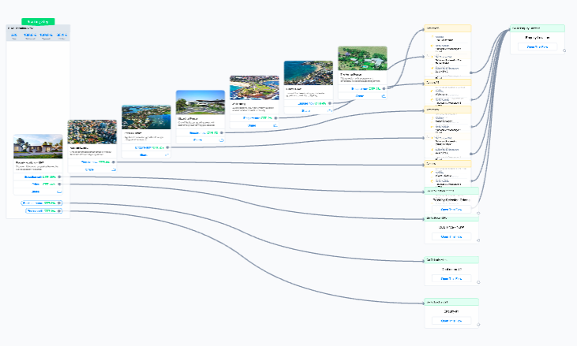Open the green rural farm card image
Screen dimensions: 577x346
coord(362,58)
